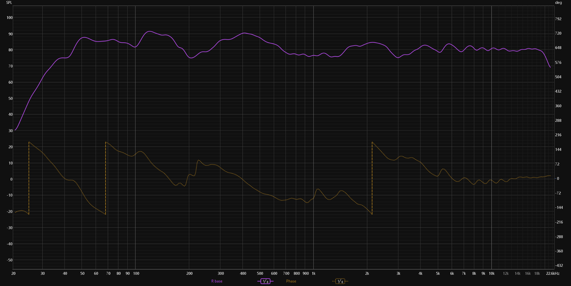Click the purple 1/6 smoothing trace sample in legend
The width and height of the screenshot is (571, 286).
265,281
